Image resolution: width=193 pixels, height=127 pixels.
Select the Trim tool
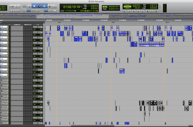pyautogui.click(x=34, y=6)
